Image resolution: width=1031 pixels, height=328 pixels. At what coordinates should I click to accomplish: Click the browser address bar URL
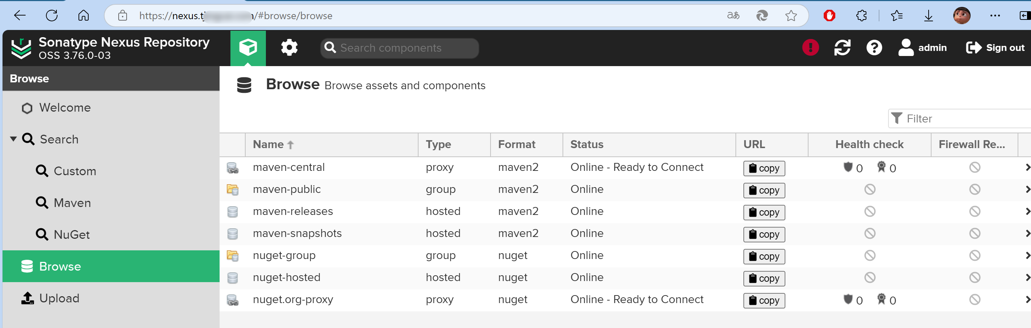236,16
